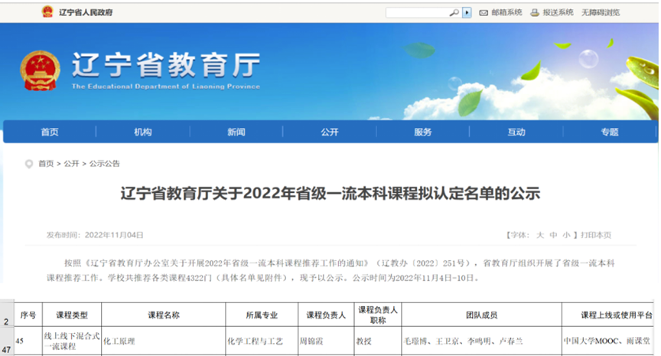Open the 专题 navigation menu
Screen dimensions: 661x356
coord(610,132)
